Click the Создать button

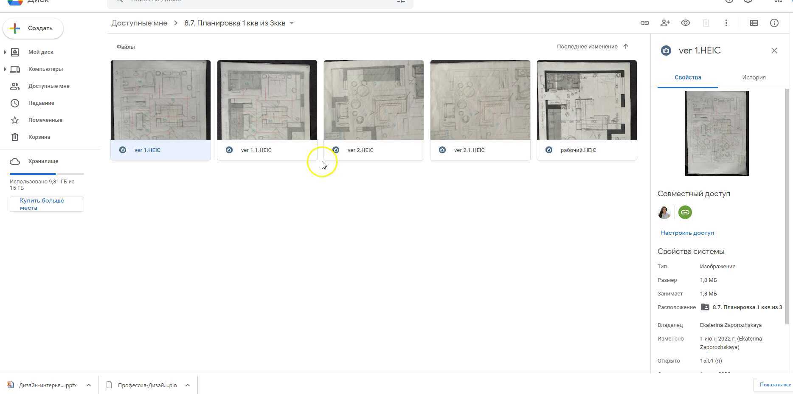click(33, 28)
